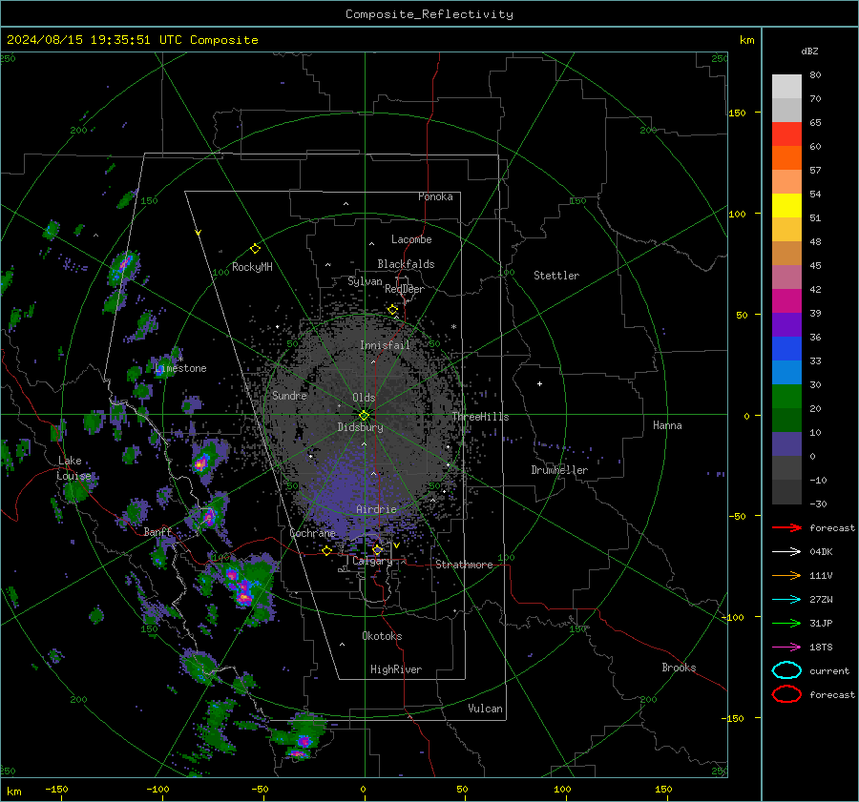Select the orange 60 dBZ swatch
Viewport: 859px width, 802px height.
pyautogui.click(x=786, y=157)
